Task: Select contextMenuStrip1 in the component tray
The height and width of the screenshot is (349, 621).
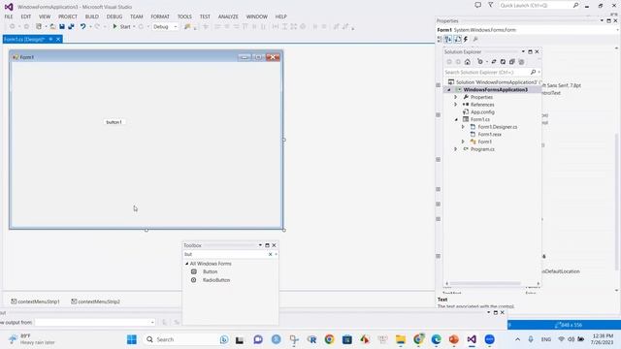Action: (35, 301)
